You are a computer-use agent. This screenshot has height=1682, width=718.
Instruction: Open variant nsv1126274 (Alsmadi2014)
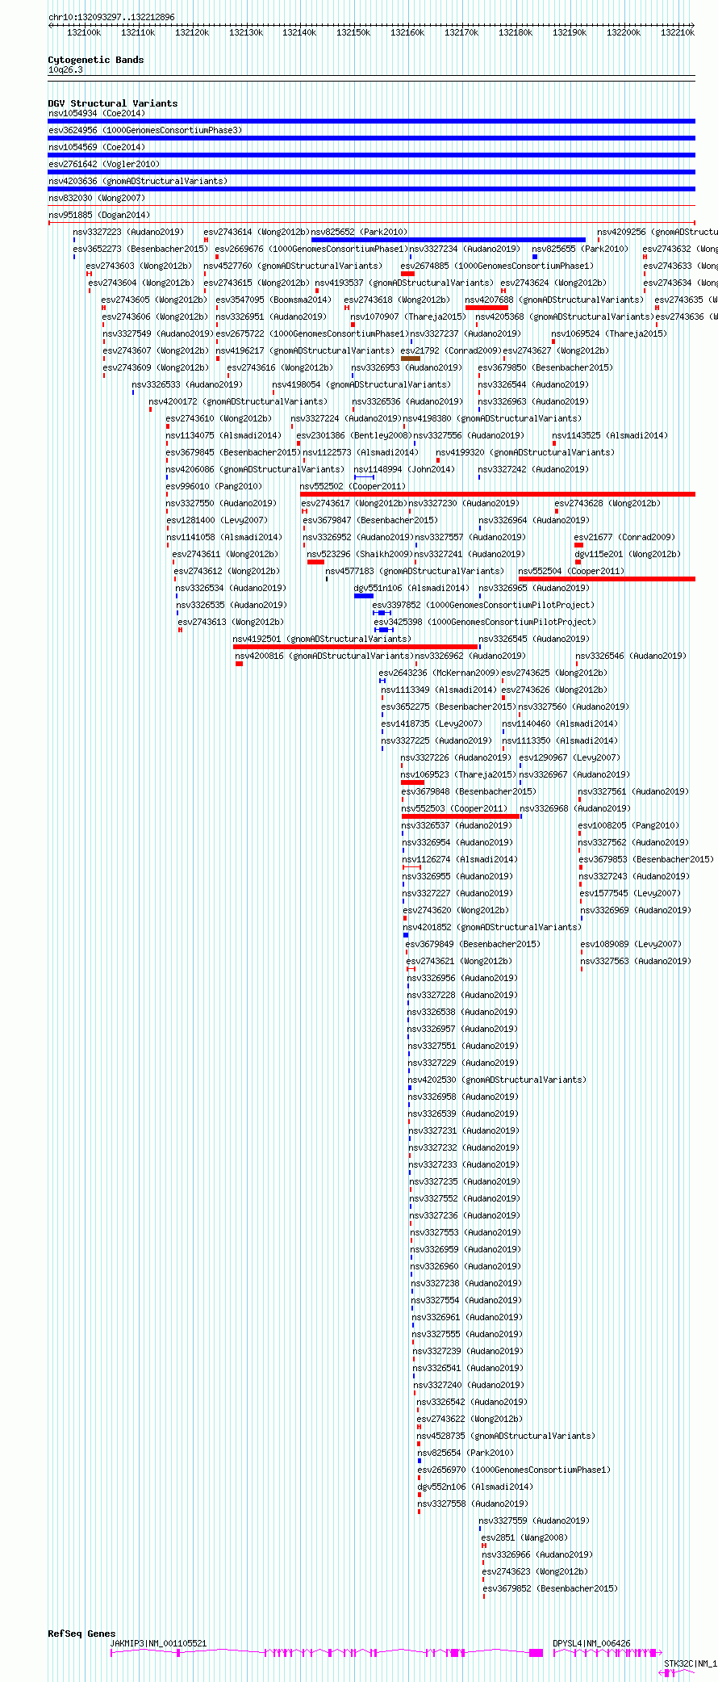click(460, 859)
